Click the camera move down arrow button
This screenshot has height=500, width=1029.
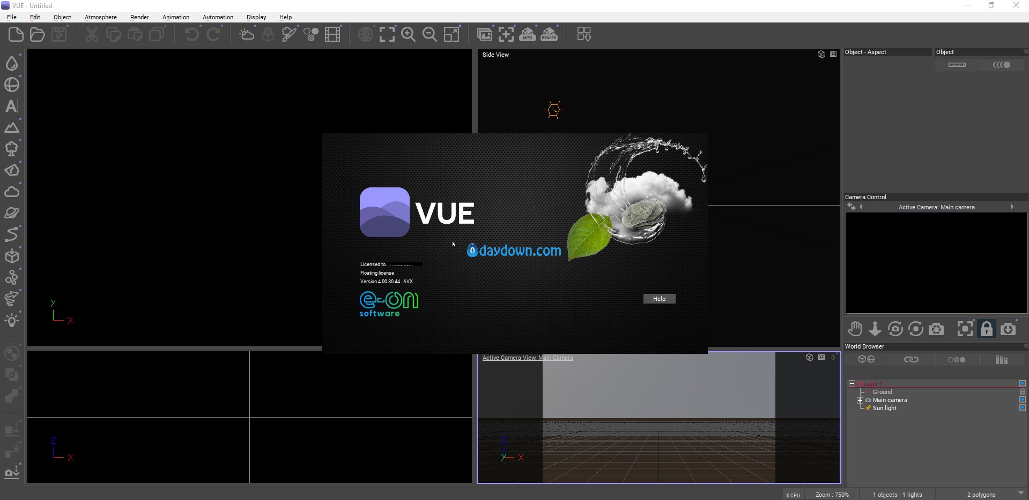pos(875,329)
